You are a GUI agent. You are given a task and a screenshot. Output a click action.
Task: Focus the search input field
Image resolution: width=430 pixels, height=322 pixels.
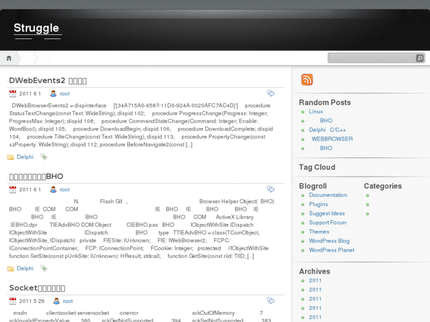[372, 58]
